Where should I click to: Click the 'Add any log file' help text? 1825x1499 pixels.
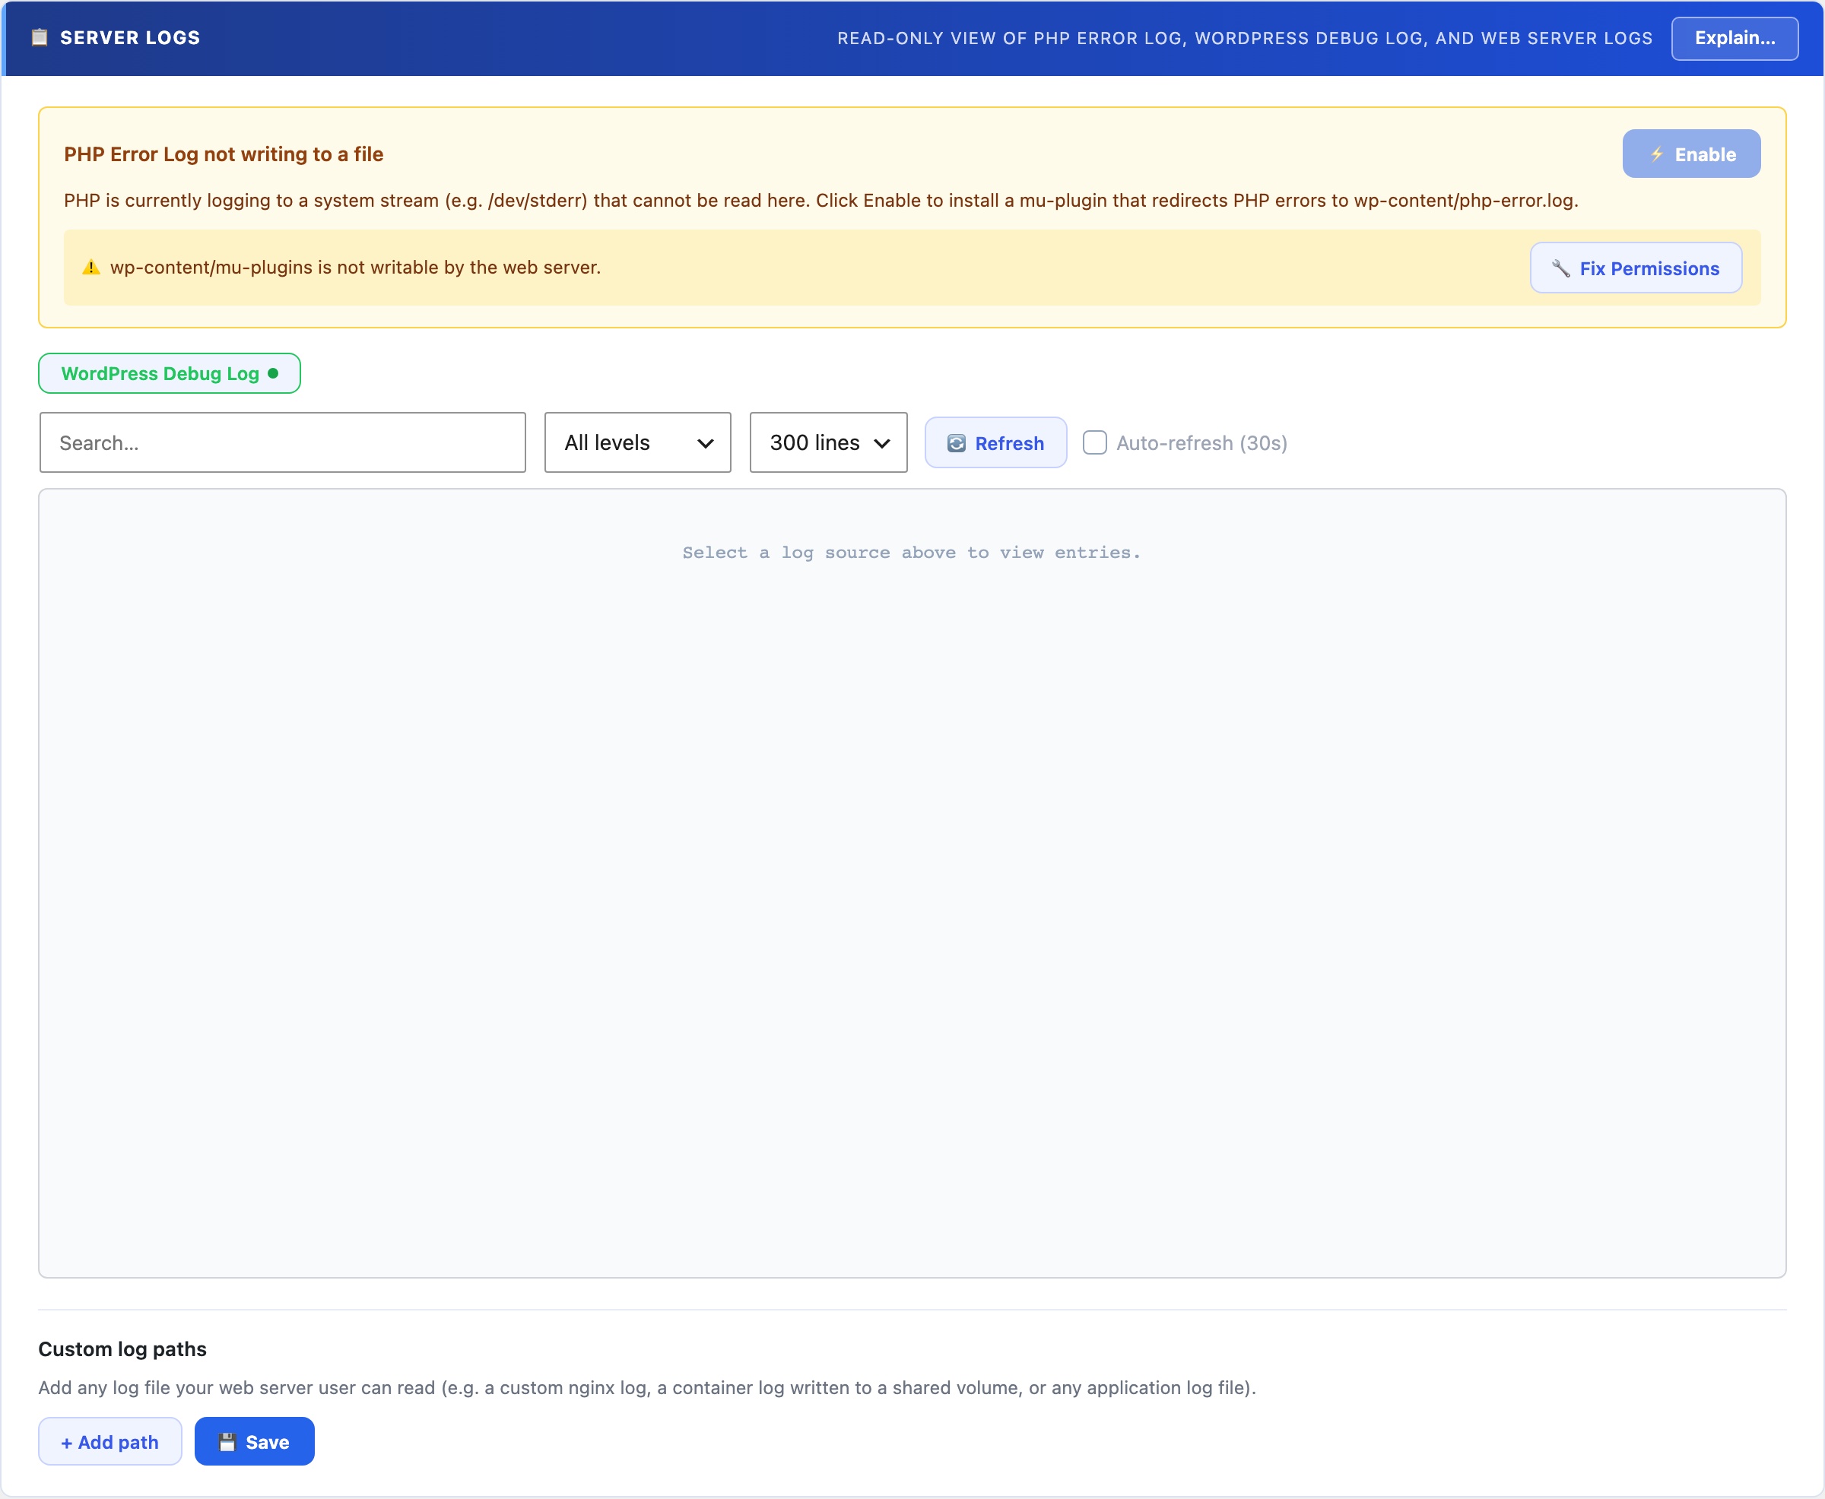[x=647, y=1387]
